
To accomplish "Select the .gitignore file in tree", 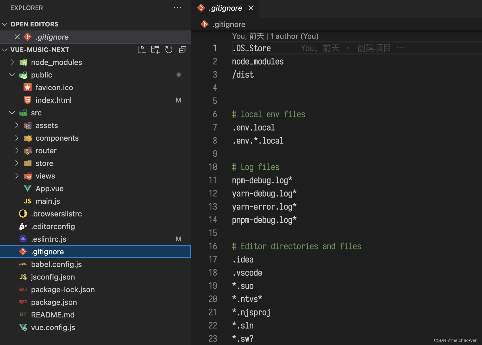I will tap(95, 251).
